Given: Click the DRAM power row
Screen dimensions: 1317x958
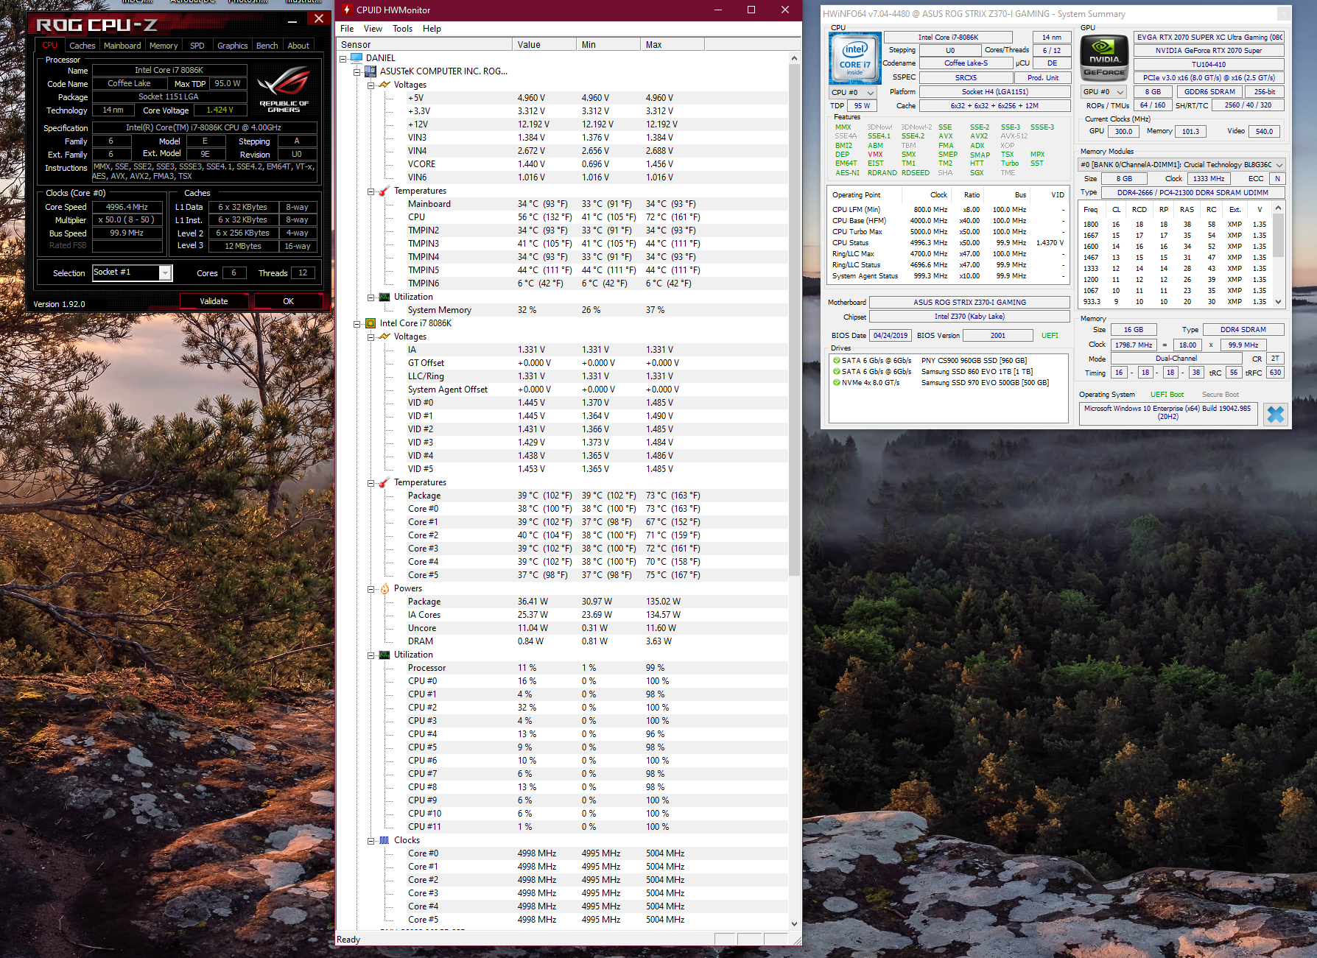Looking at the screenshot, I should [562, 641].
